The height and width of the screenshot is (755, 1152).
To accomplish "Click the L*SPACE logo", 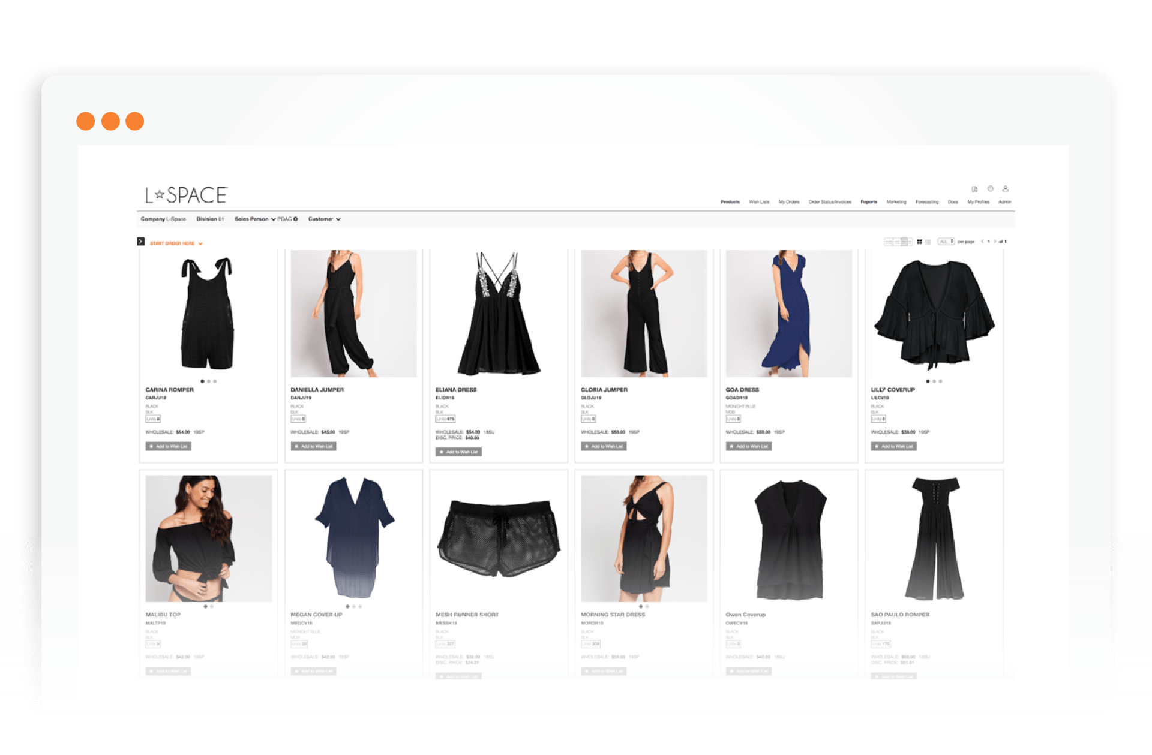I will (x=186, y=195).
